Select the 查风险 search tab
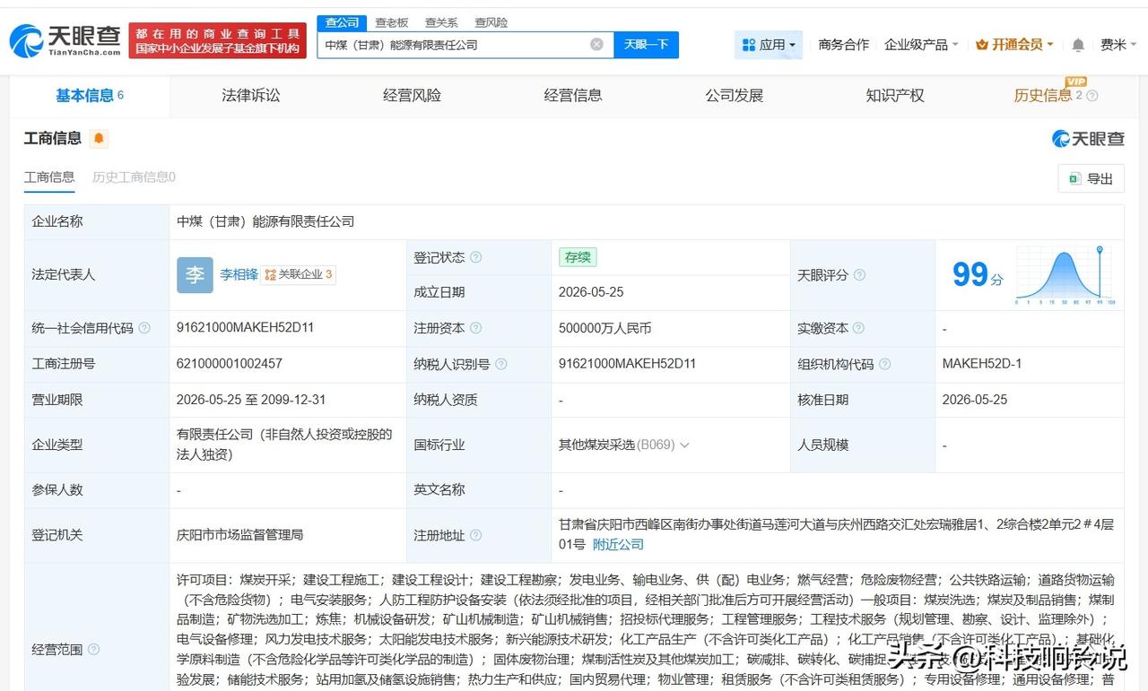The height and width of the screenshot is (691, 1148). point(491,22)
